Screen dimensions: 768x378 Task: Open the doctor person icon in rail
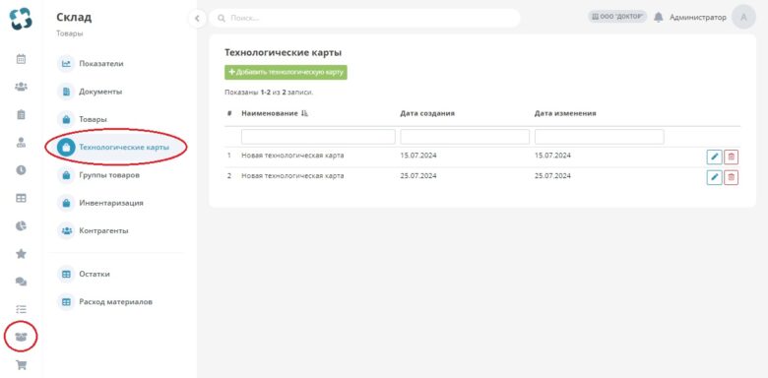coord(21,143)
